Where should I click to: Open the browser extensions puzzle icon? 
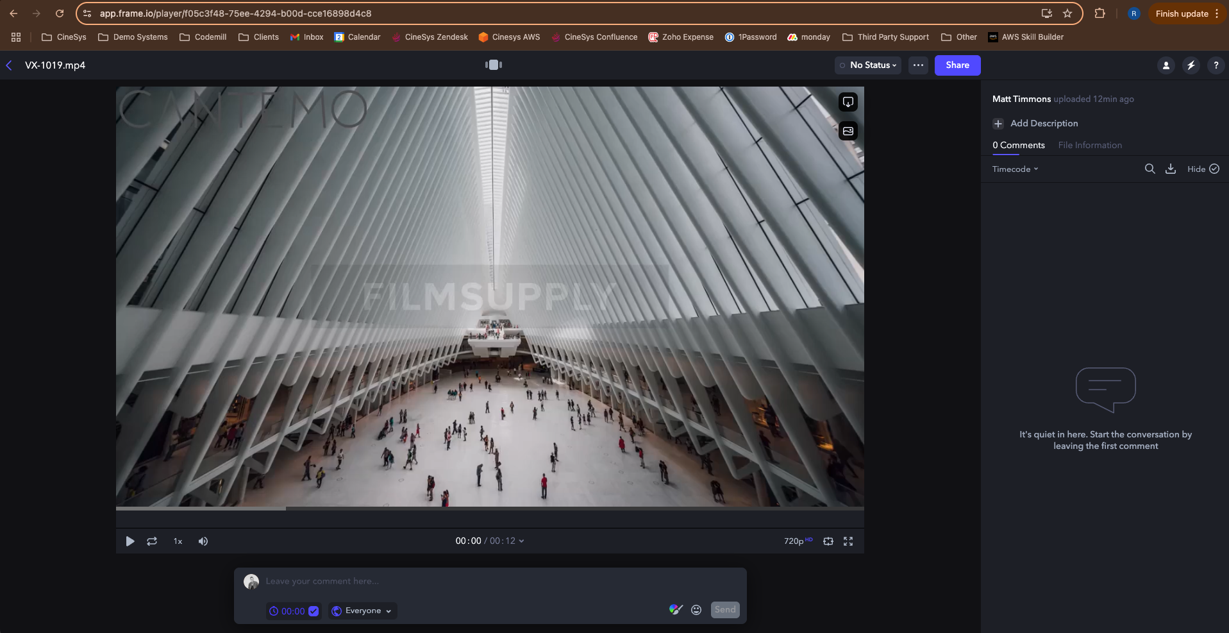coord(1100,13)
